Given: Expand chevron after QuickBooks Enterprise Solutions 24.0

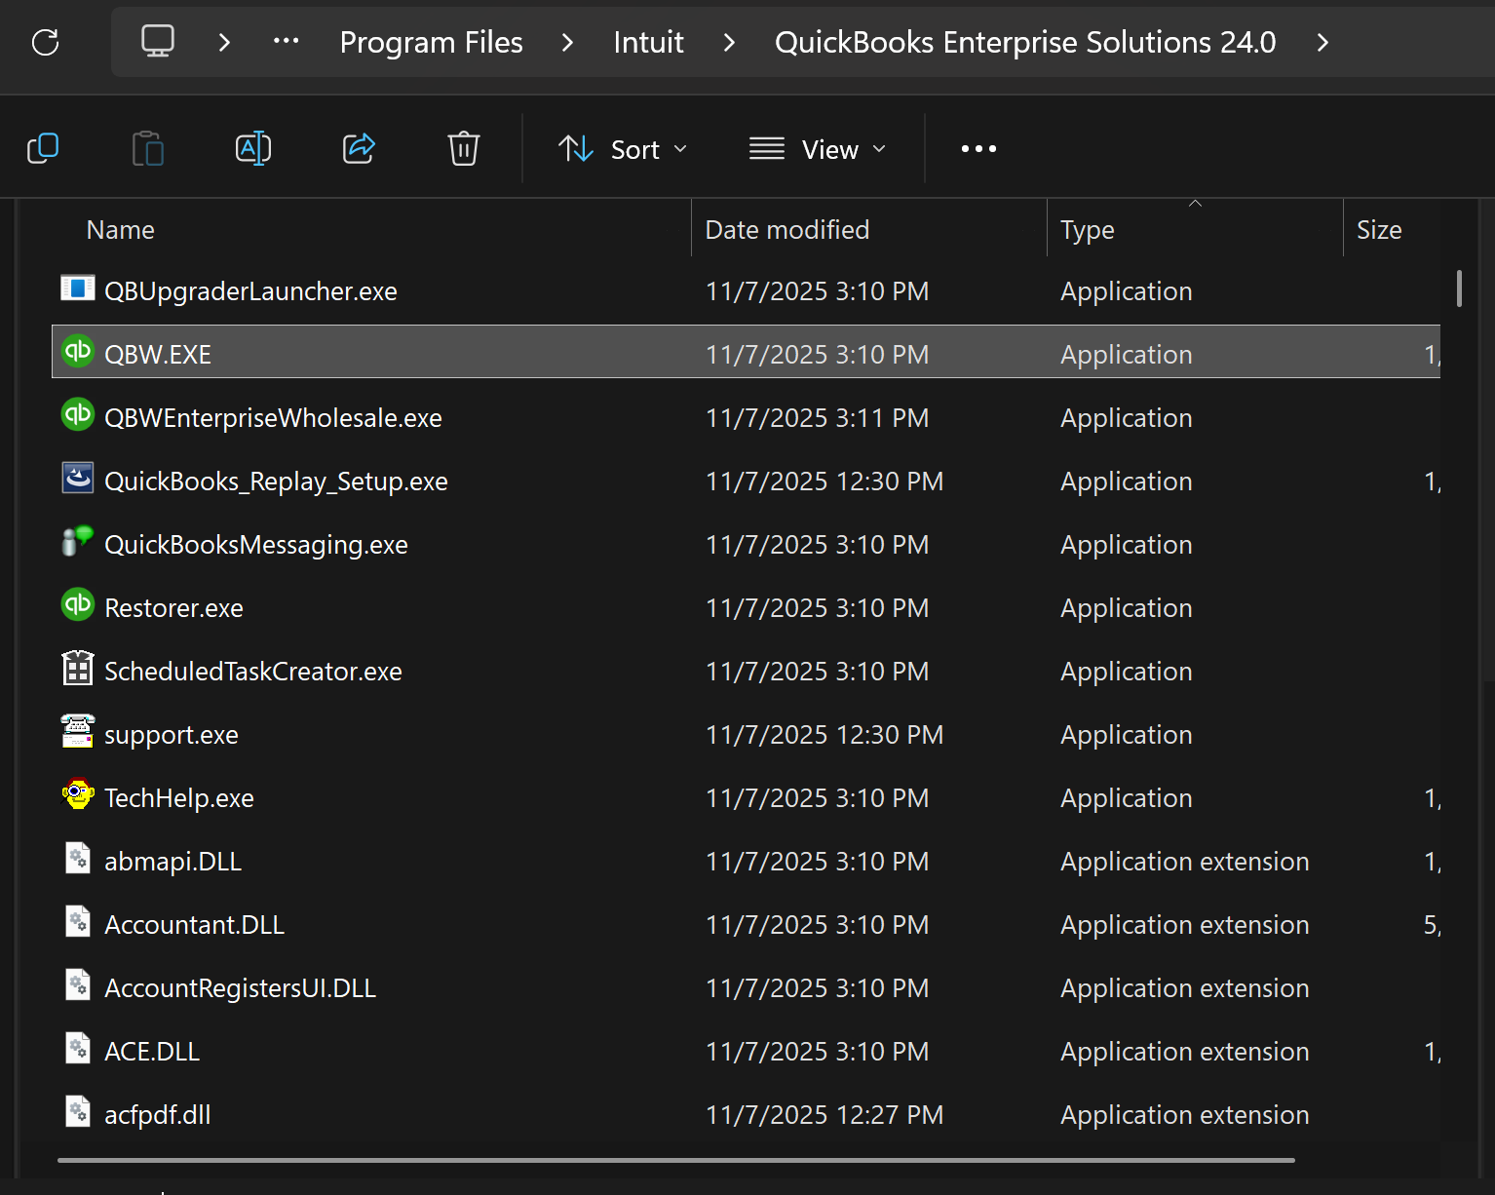Looking at the screenshot, I should 1322,42.
